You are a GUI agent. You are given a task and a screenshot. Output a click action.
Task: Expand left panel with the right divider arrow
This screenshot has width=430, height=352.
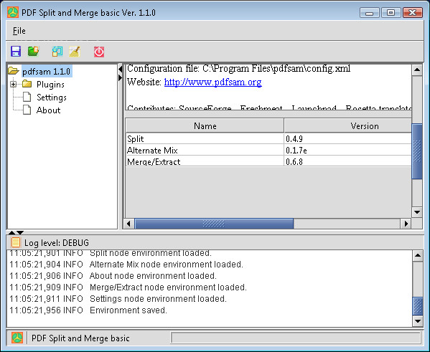pos(120,78)
